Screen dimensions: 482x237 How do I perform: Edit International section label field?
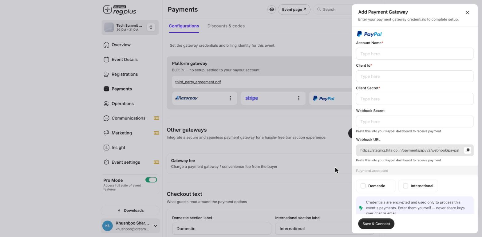[314, 229]
